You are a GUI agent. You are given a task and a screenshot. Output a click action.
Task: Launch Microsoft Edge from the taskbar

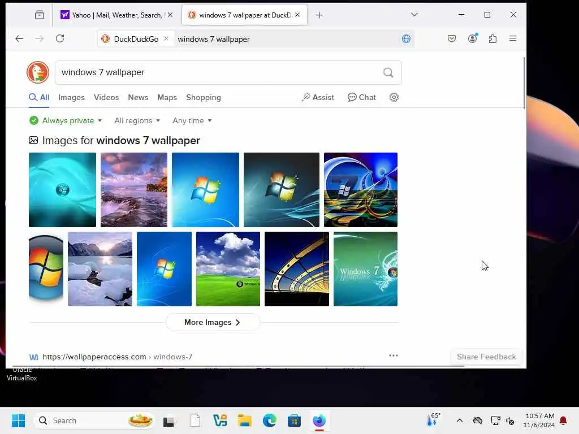270,420
